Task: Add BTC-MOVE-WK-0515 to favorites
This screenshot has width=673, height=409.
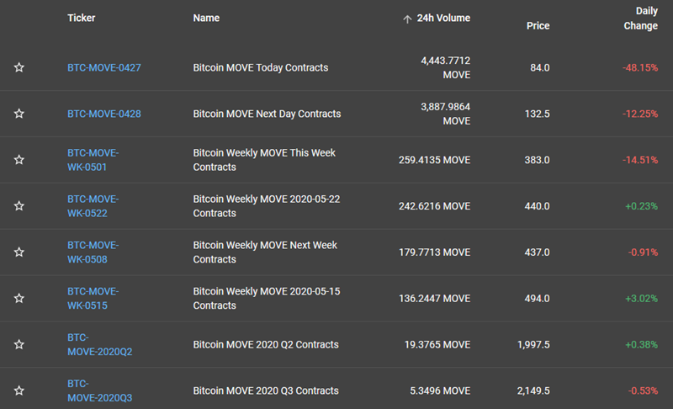Action: coord(19,298)
